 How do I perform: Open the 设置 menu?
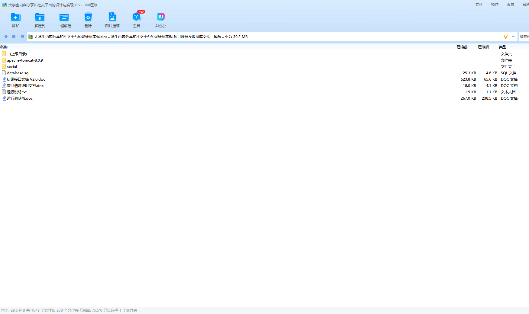click(x=510, y=5)
